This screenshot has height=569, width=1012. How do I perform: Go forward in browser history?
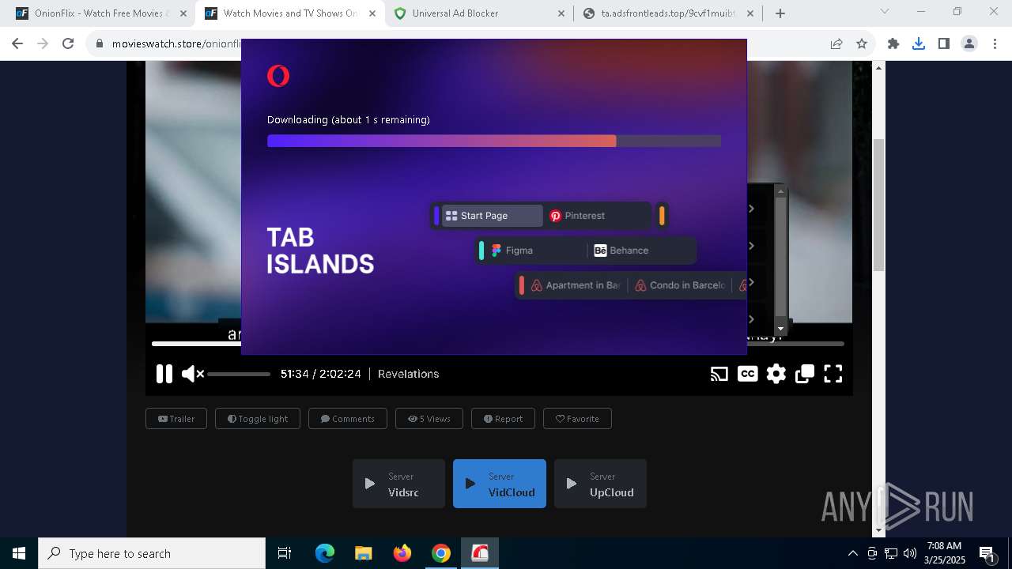click(x=43, y=43)
